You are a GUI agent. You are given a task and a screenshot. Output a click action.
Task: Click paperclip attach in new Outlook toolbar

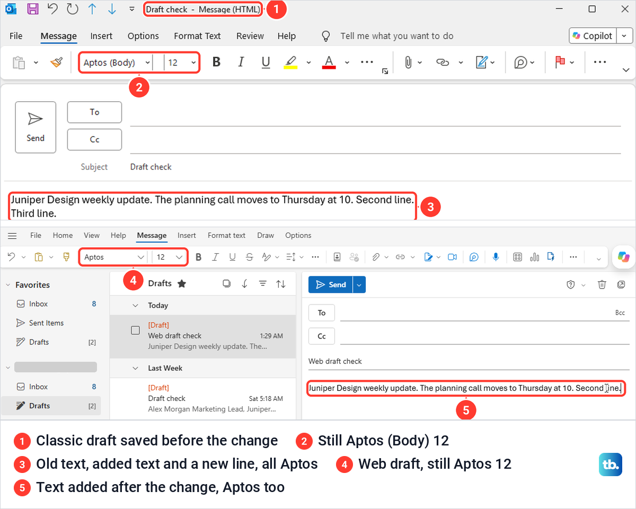(375, 257)
